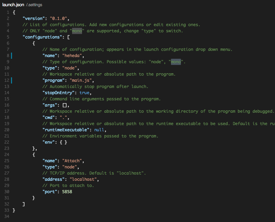Click the "address" key on line 28
The image size is (275, 222).
[54, 179]
